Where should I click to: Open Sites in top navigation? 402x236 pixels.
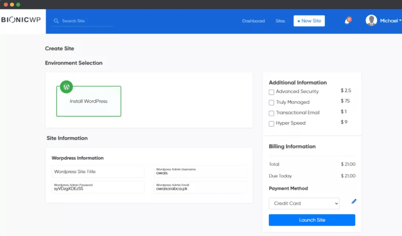pos(280,21)
